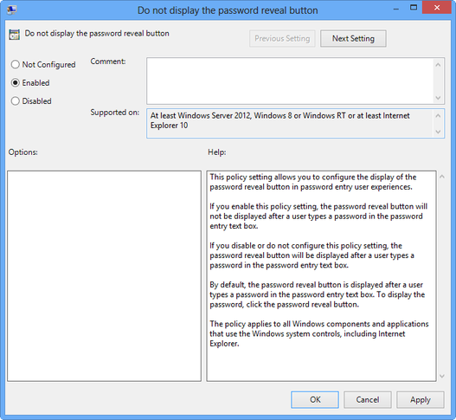Click the Help pane scroll up arrow
This screenshot has height=420, width=456.
click(442, 177)
